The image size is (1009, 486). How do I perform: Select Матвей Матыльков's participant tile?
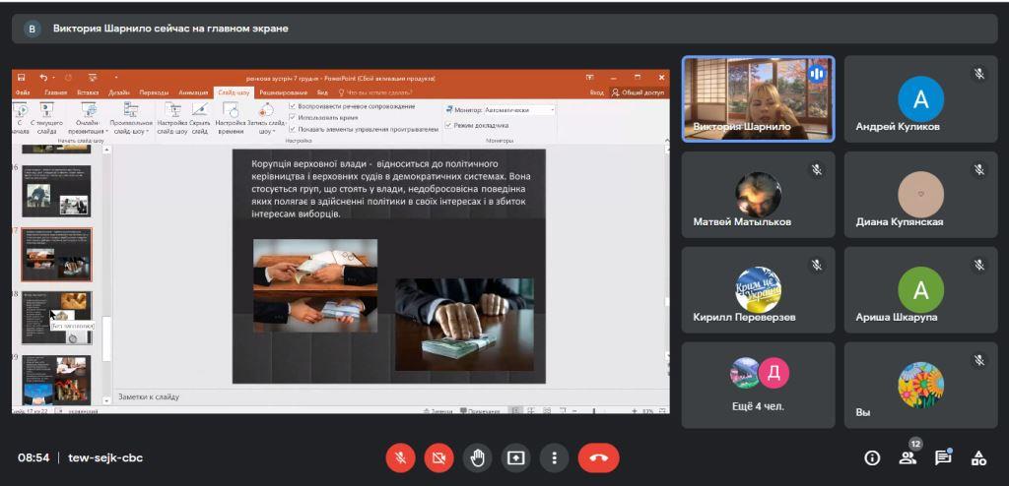tap(758, 194)
